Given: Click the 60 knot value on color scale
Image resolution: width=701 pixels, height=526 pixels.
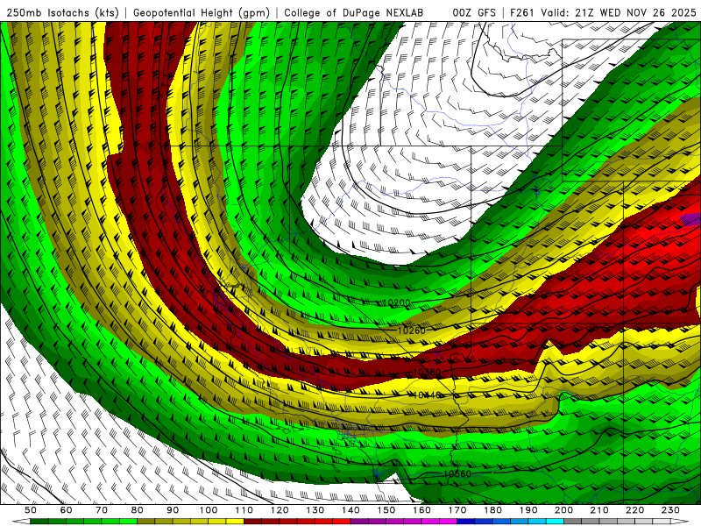Looking at the screenshot, I should pyautogui.click(x=66, y=510).
